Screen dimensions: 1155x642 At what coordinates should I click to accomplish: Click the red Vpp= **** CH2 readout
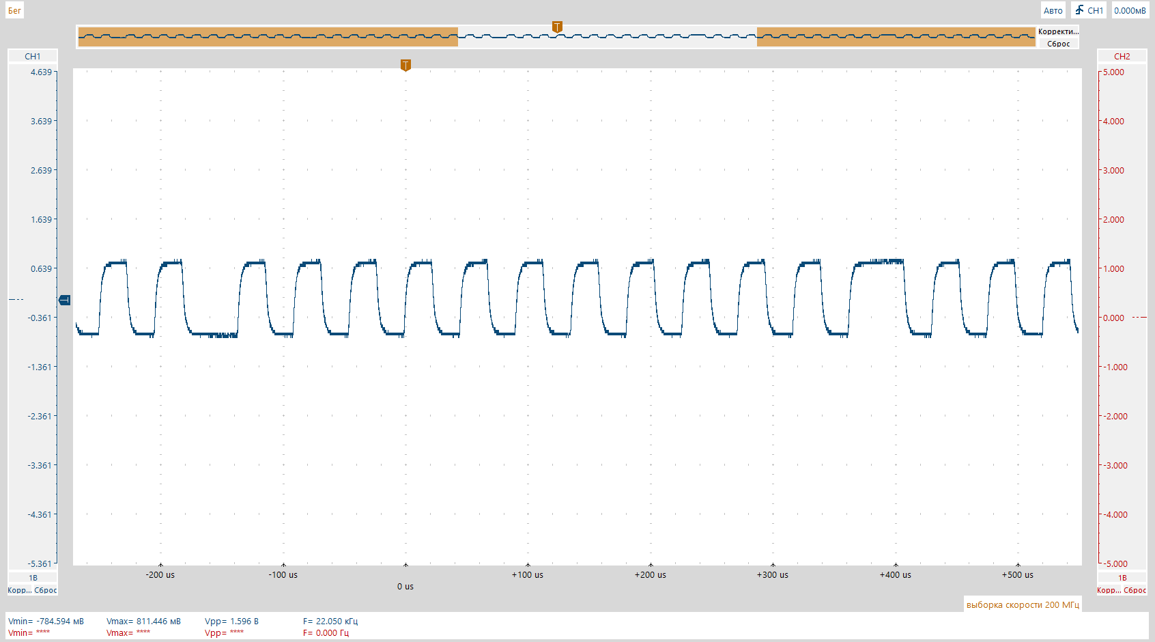coord(224,632)
